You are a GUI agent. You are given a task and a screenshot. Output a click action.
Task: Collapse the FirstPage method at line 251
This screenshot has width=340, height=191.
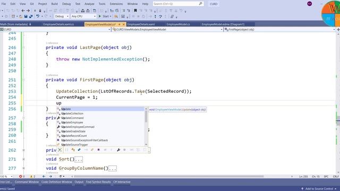23,80
